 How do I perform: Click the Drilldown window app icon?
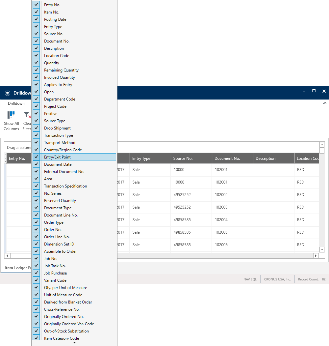tap(8, 93)
